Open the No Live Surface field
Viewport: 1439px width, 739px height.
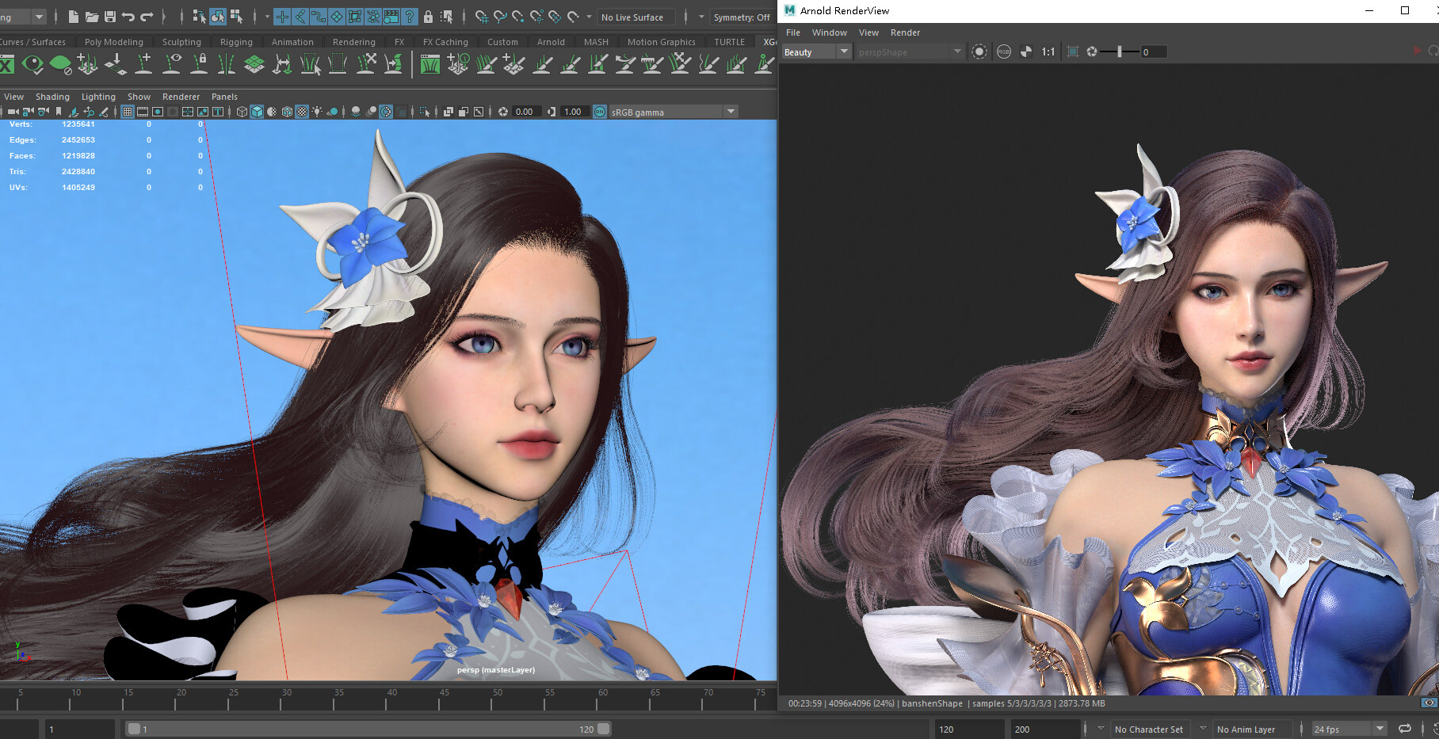pyautogui.click(x=636, y=17)
